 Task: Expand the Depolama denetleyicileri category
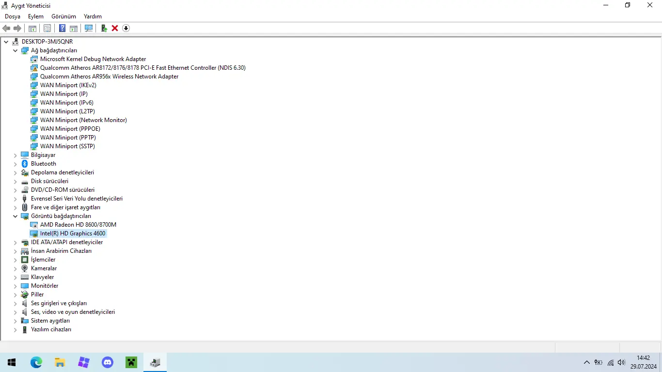pos(16,172)
